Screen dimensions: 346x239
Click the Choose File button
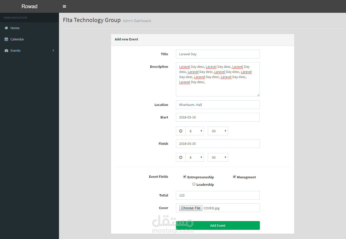(x=191, y=208)
